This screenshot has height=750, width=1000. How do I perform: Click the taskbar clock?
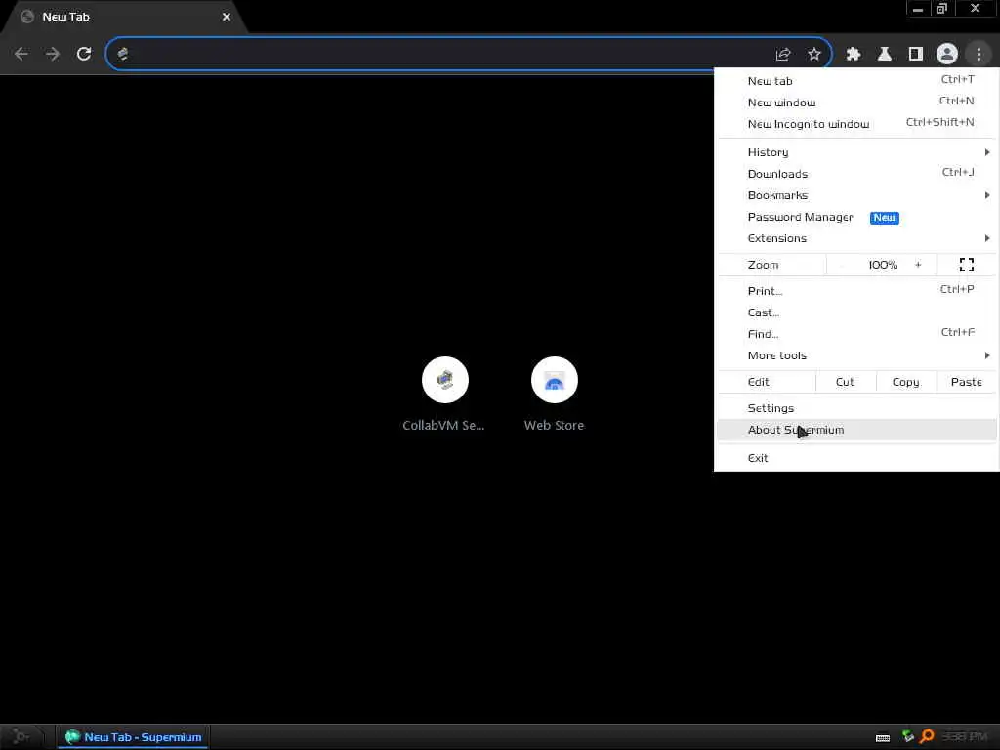pyautogui.click(x=964, y=737)
